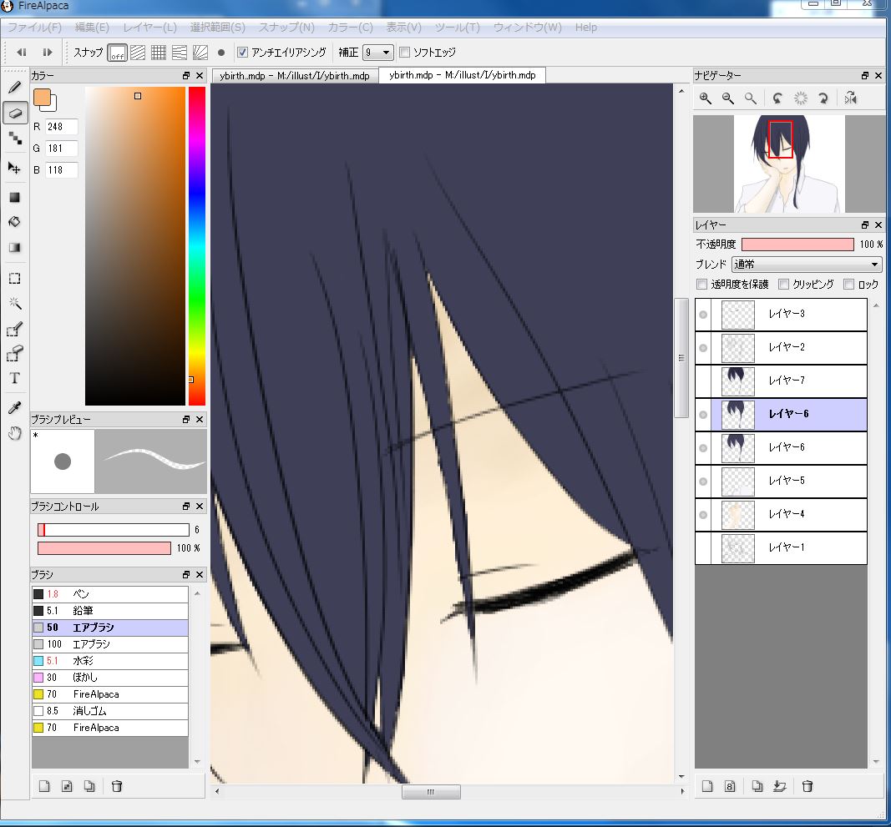Select the Magic Wand tool
This screenshot has height=827, width=891.
tap(14, 303)
